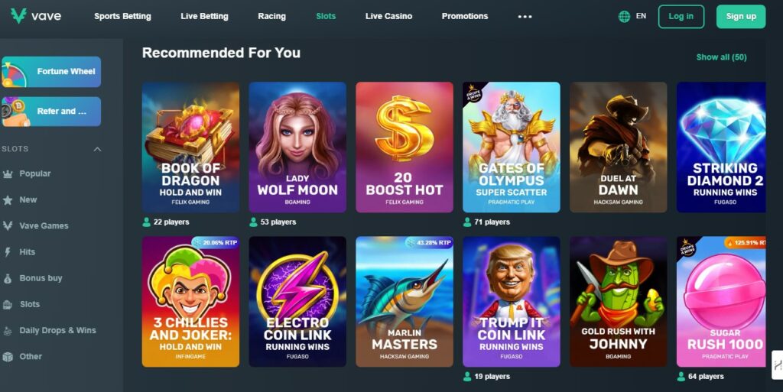Open the Marlin Masters game thumbnail
Screen dimensions: 783x392
point(404,302)
